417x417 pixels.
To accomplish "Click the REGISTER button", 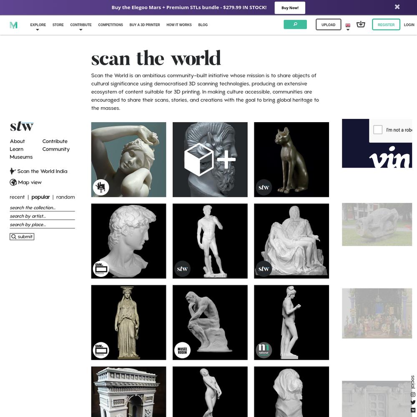I will click(386, 25).
